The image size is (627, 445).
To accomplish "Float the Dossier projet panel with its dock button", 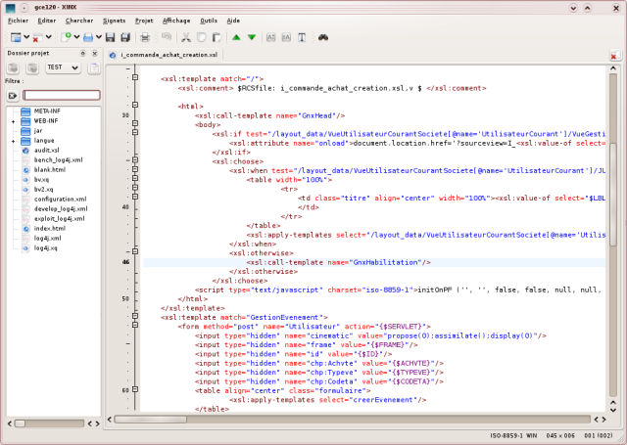I will 82,53.
